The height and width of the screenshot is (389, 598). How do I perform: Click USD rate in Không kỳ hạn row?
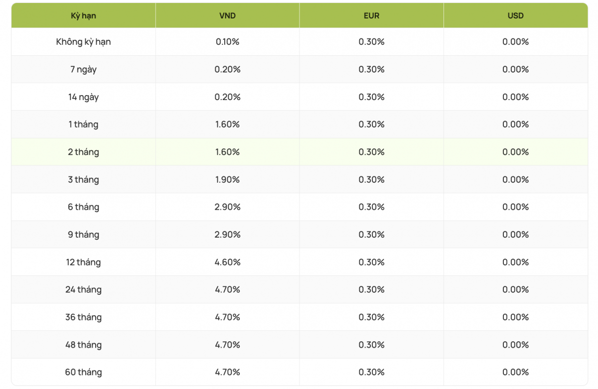click(515, 42)
